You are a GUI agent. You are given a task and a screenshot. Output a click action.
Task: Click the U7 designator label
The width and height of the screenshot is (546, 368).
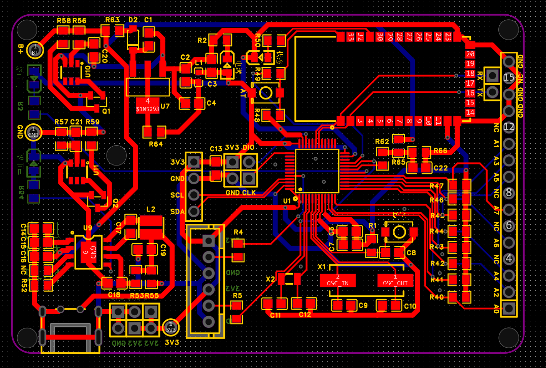[x=165, y=106]
